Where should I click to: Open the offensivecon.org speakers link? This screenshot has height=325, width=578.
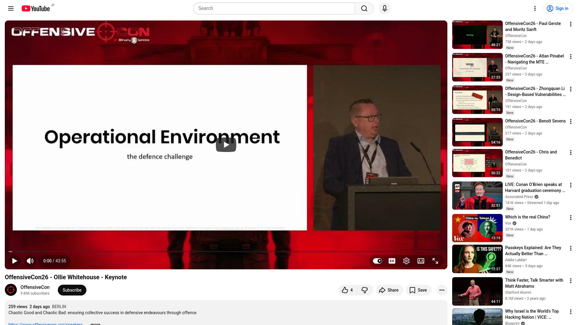tap(45, 324)
